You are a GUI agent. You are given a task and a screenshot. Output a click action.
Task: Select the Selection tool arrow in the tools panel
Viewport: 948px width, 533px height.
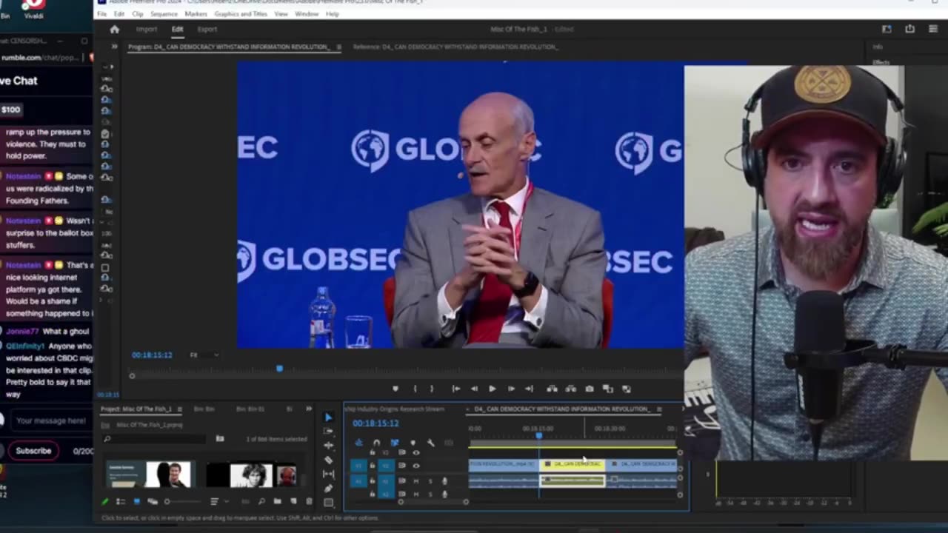coord(328,418)
